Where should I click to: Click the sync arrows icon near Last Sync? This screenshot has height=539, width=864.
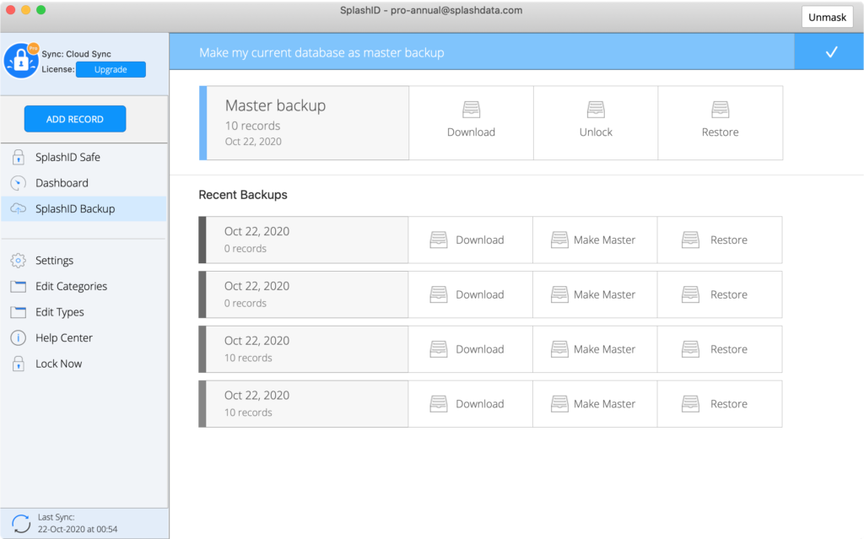pyautogui.click(x=21, y=523)
